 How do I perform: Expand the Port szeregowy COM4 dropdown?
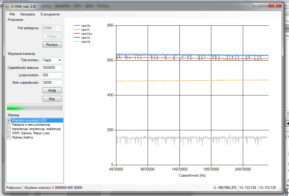60,28
